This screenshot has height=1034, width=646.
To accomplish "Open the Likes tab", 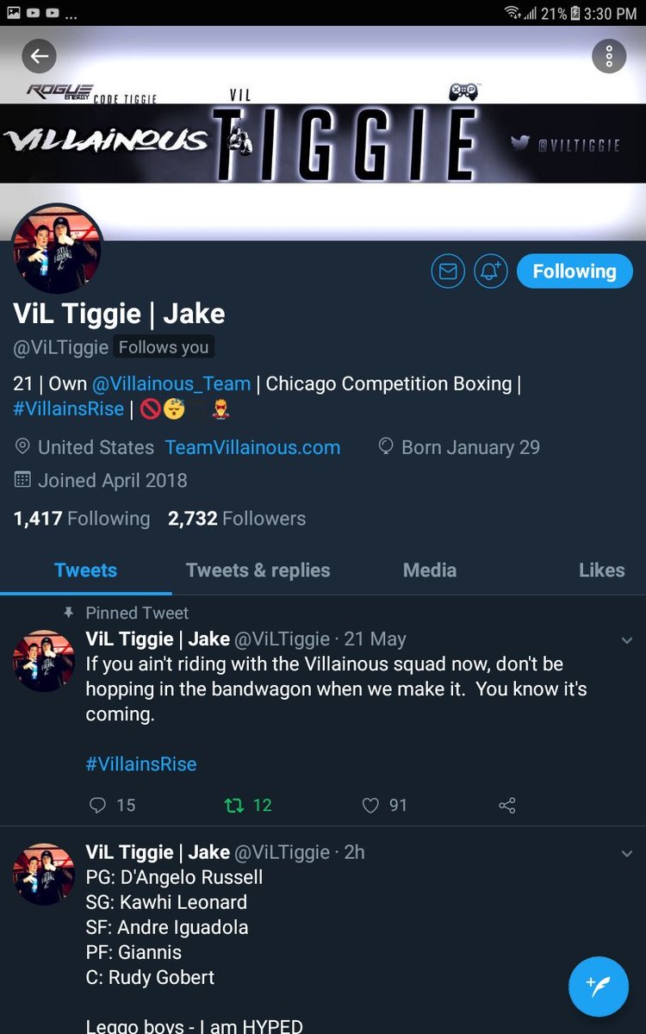I will point(601,570).
